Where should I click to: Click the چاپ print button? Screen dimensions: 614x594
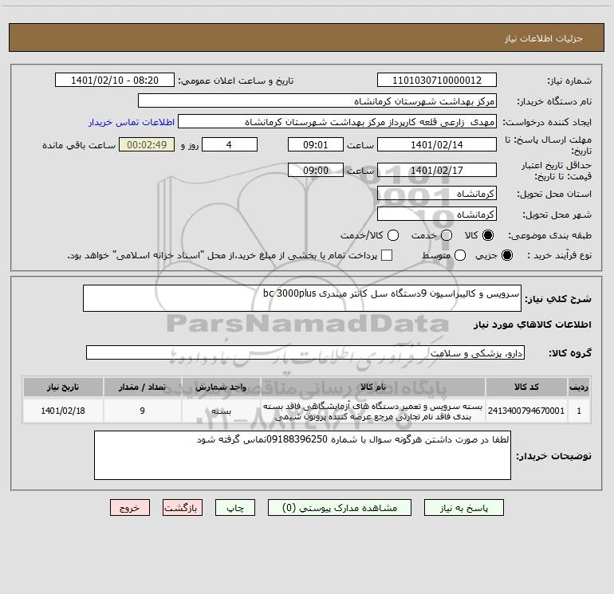click(235, 508)
